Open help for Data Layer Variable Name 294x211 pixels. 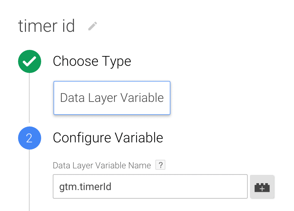click(x=160, y=165)
